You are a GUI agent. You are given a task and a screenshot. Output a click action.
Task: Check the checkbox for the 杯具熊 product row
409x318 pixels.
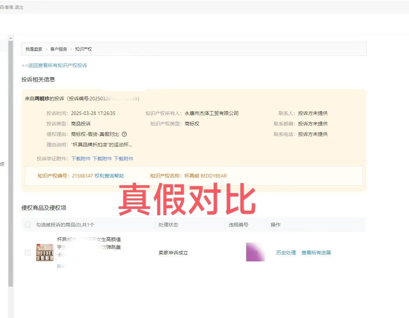(x=27, y=252)
